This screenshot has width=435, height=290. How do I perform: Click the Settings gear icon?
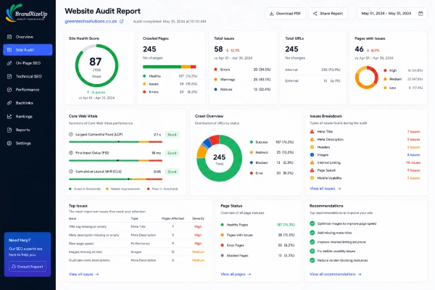tap(9, 144)
